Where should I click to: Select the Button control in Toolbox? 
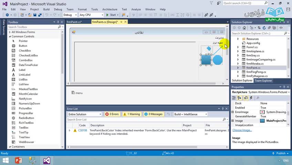(23, 46)
